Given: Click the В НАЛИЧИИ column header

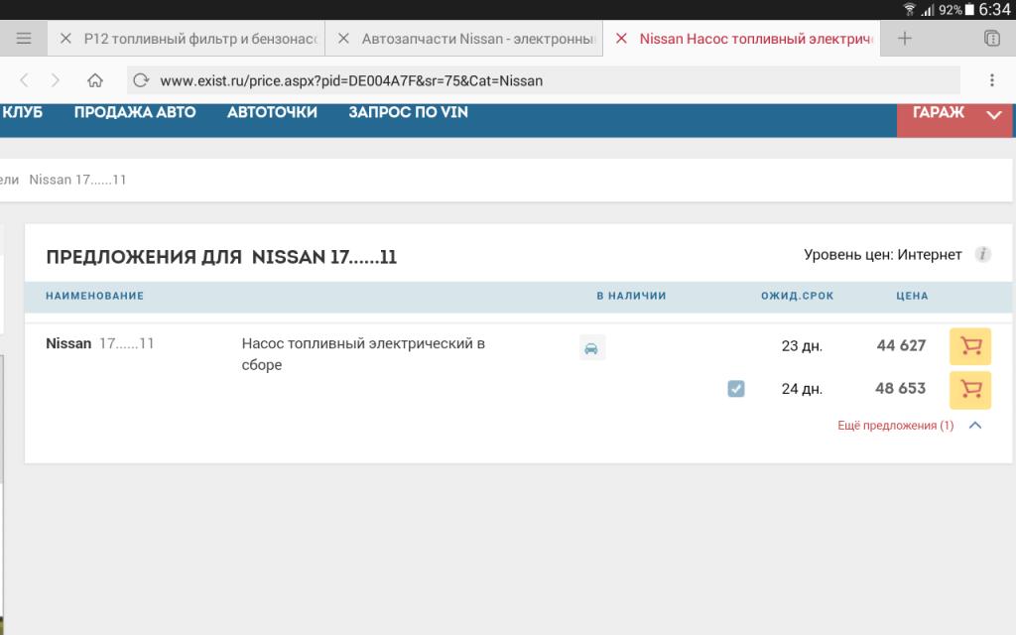Looking at the screenshot, I should [631, 296].
